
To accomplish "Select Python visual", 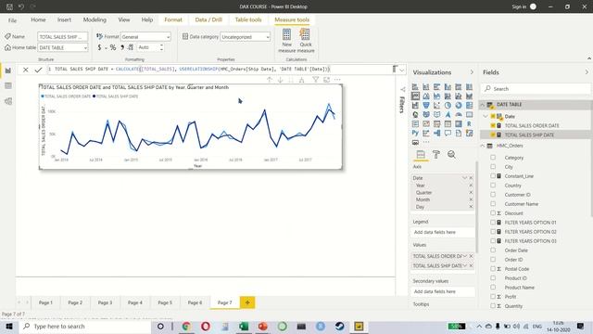I will pos(415,133).
